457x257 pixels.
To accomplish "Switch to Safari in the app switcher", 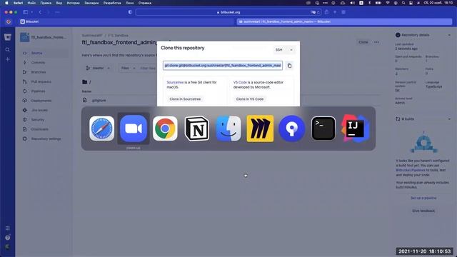I will point(101,128).
